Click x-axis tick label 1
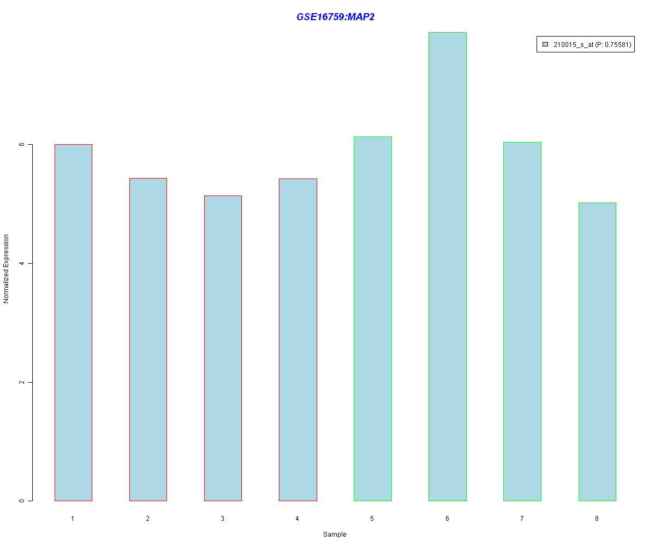The height and width of the screenshot is (546, 655). tap(73, 519)
